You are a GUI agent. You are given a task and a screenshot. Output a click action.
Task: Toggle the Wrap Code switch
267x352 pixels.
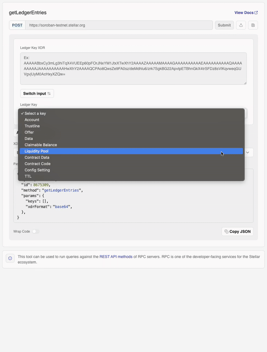[35, 231]
